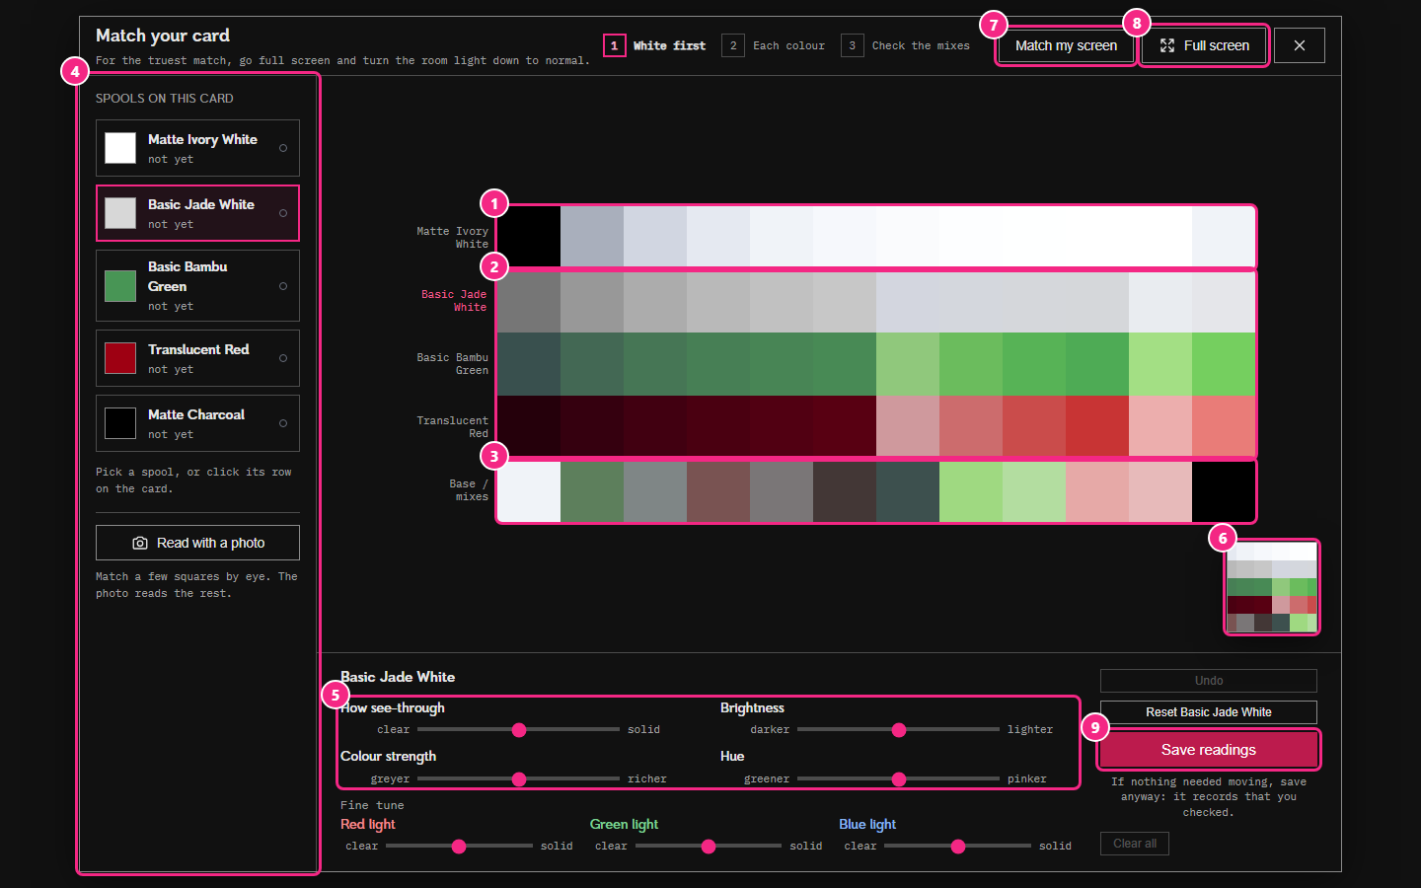The width and height of the screenshot is (1421, 888).
Task: Click the Green light fine tune slider
Action: [709, 847]
